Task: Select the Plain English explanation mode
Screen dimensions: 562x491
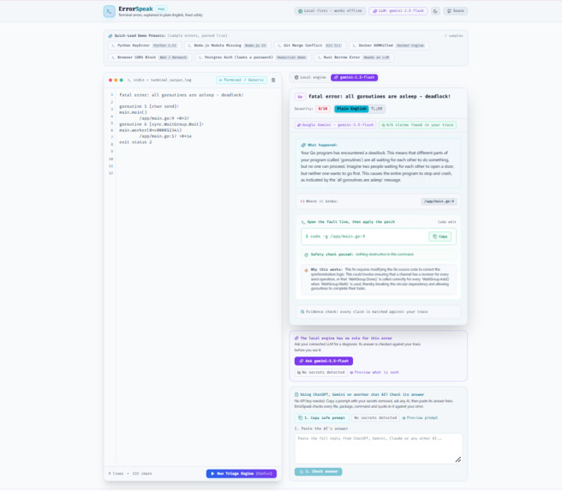Action: pyautogui.click(x=351, y=109)
